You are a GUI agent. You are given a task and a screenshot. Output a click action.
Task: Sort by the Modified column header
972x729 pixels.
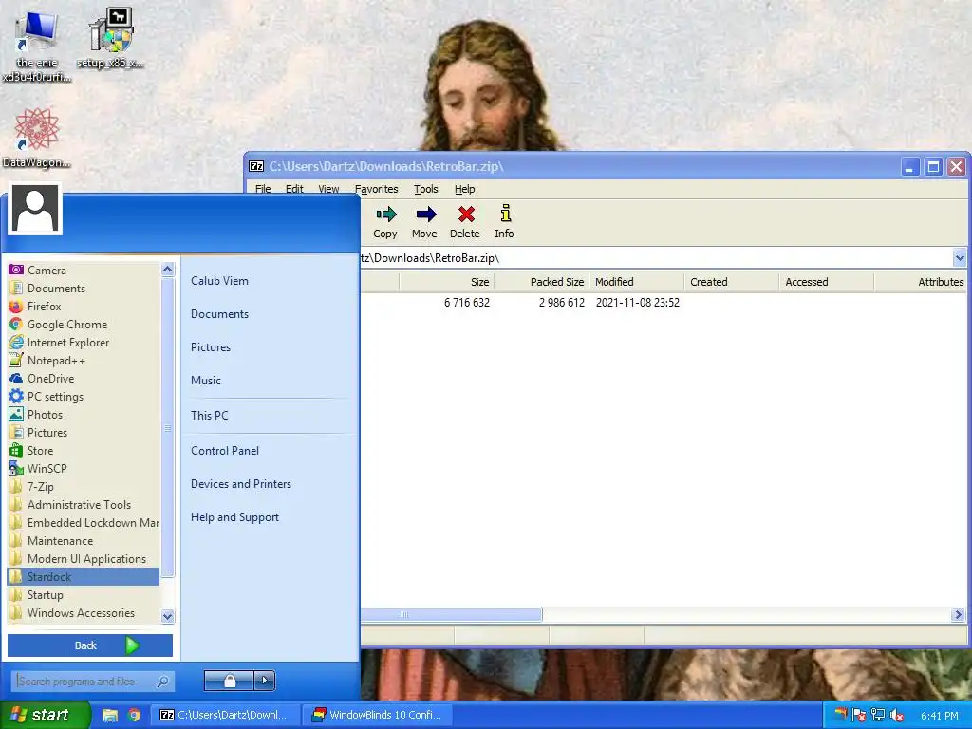point(637,282)
